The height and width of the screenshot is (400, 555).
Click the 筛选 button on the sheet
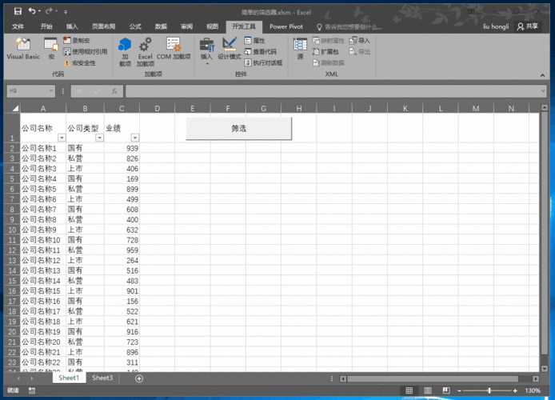[238, 128]
